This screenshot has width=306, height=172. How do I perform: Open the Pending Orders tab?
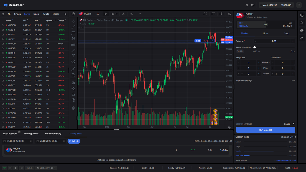coord(31,133)
